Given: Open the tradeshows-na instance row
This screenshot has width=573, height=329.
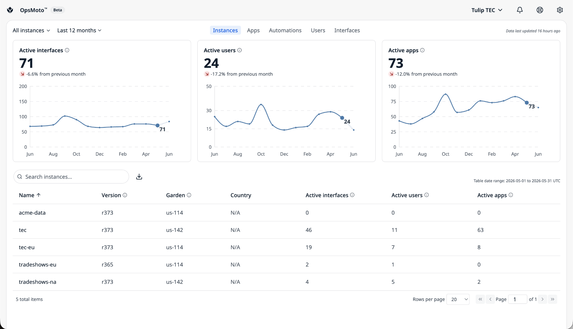Looking at the screenshot, I should coord(286,282).
